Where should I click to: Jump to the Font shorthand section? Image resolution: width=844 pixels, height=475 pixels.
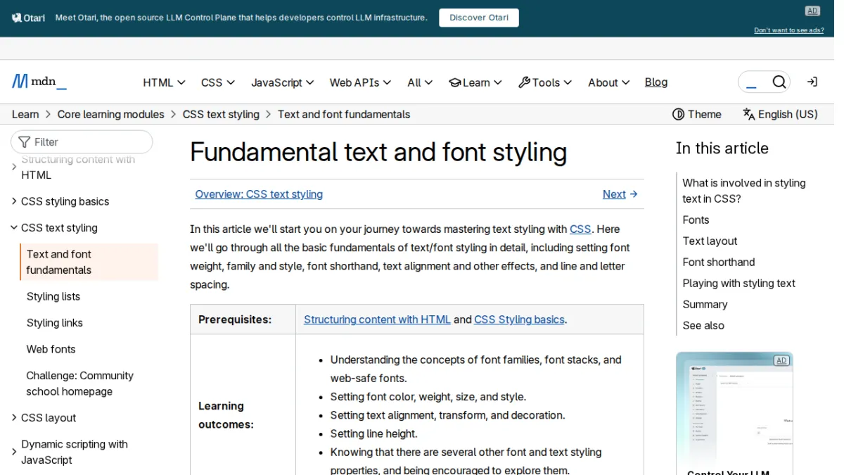(719, 262)
